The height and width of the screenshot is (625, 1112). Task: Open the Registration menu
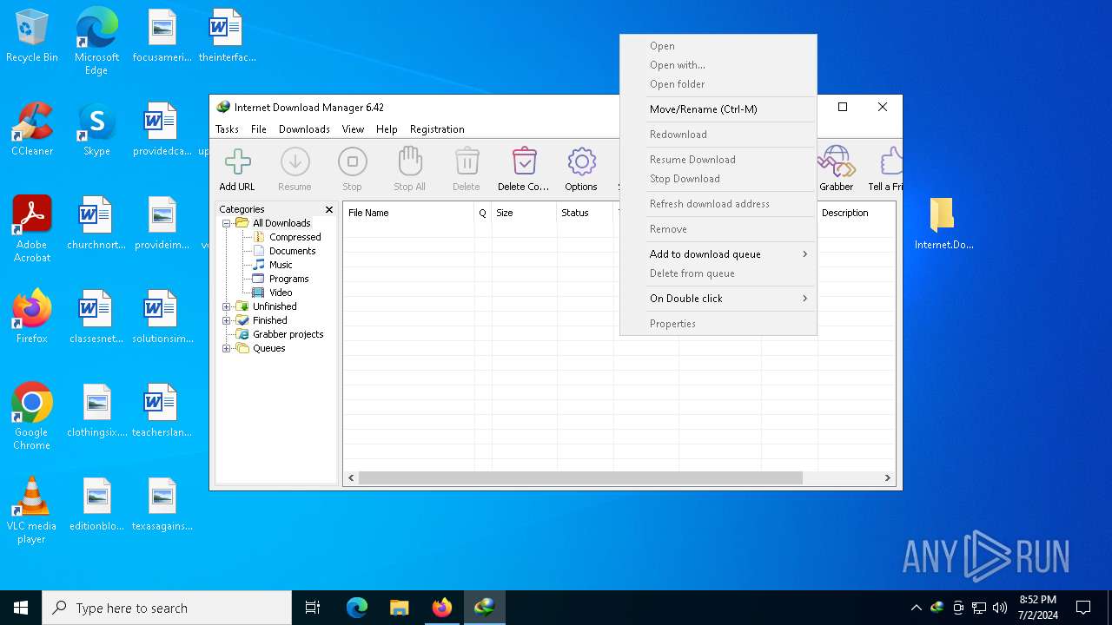tap(437, 129)
